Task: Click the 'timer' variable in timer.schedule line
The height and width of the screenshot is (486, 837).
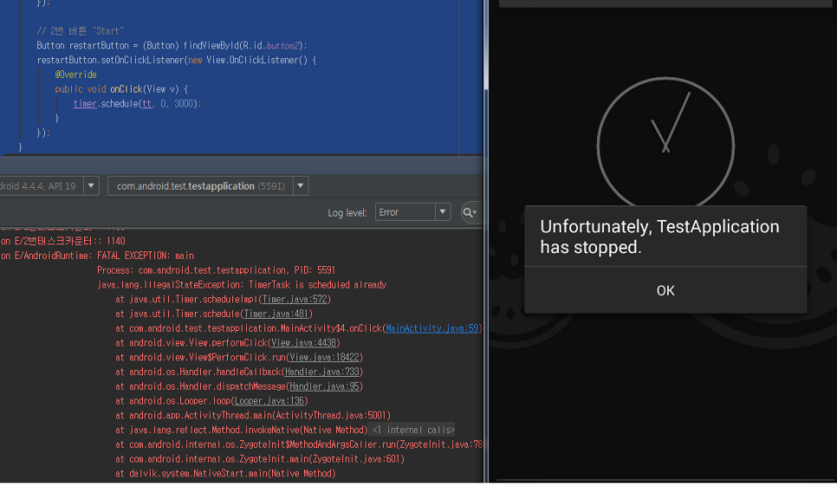Action: tap(85, 103)
